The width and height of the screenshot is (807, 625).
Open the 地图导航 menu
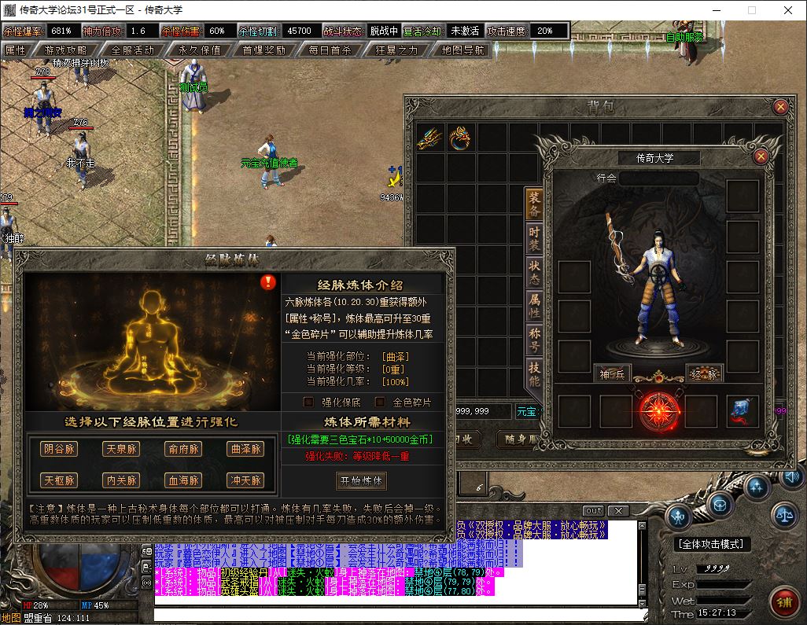coord(462,50)
